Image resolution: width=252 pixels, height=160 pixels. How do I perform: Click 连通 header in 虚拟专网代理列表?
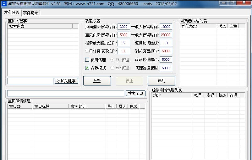pyautogui.click(x=233, y=95)
